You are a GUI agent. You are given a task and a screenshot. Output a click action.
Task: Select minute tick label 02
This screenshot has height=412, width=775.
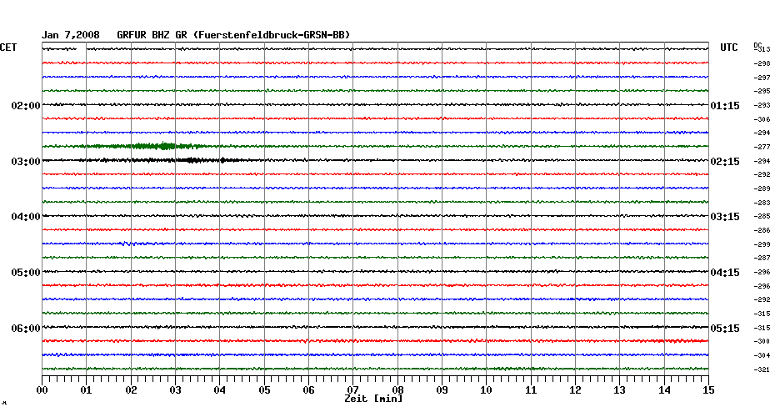(131, 390)
